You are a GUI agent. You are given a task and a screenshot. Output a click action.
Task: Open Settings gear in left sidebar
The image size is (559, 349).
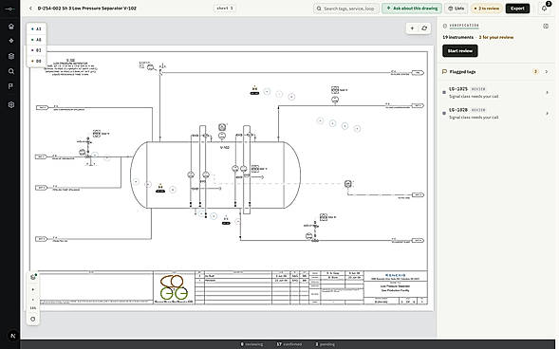click(x=11, y=104)
